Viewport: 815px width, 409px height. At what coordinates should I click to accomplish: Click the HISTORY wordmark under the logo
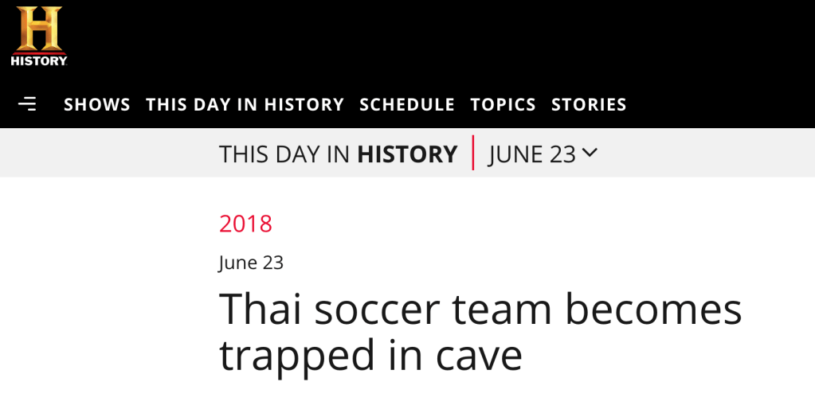point(38,60)
